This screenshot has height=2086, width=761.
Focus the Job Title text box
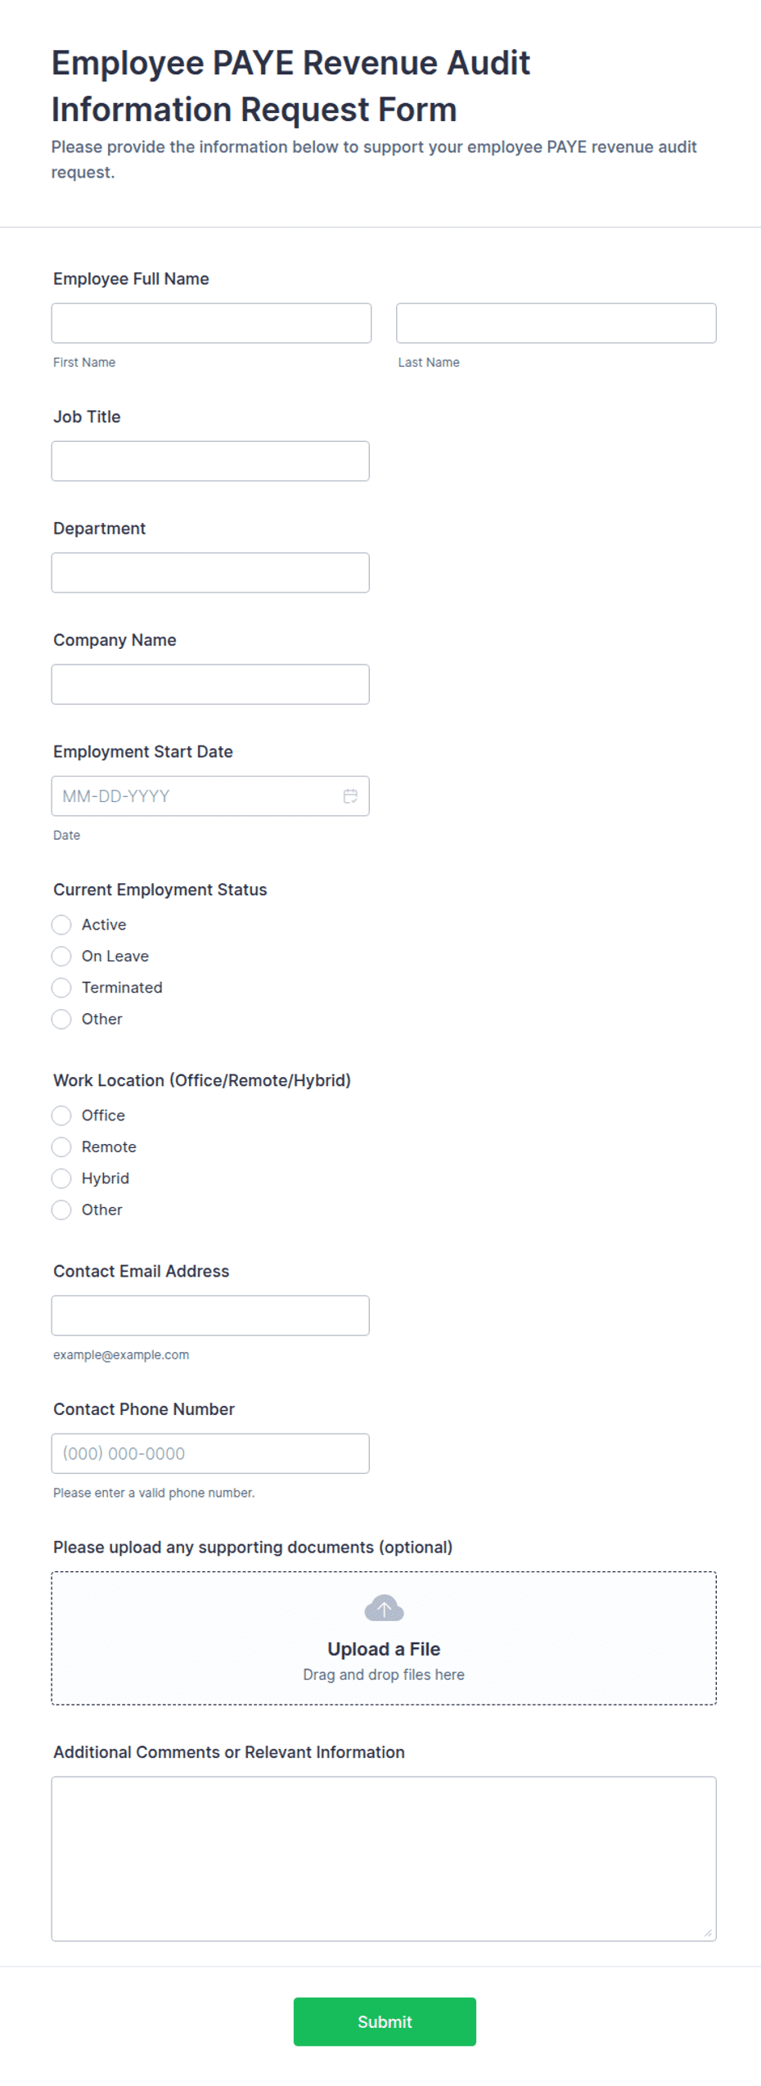click(210, 462)
